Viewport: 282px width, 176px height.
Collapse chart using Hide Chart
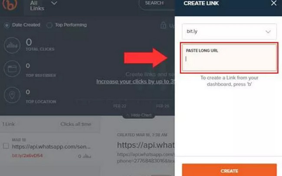(139, 115)
